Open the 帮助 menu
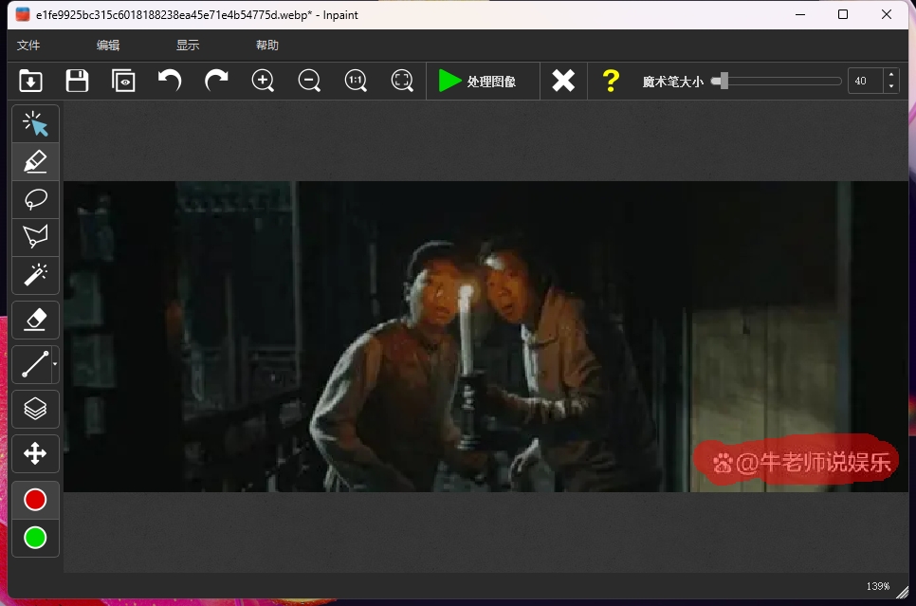916x606 pixels. click(x=267, y=45)
